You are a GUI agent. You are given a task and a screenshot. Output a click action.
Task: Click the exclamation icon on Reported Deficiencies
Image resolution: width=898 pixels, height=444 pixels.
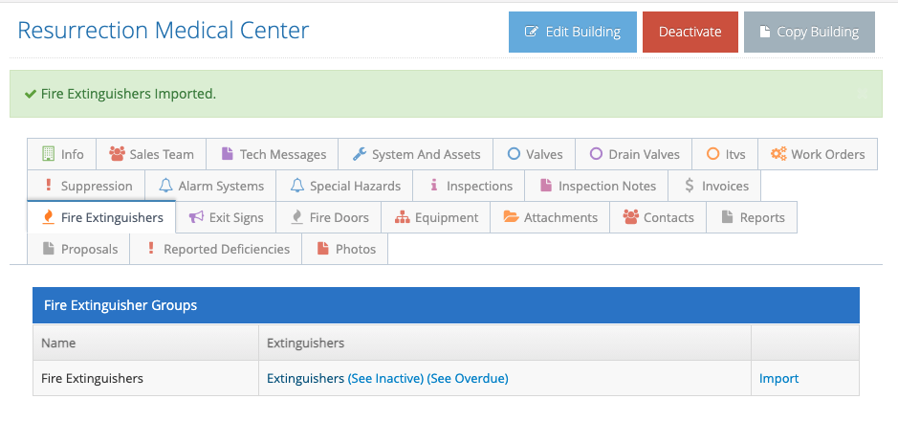pyautogui.click(x=151, y=248)
